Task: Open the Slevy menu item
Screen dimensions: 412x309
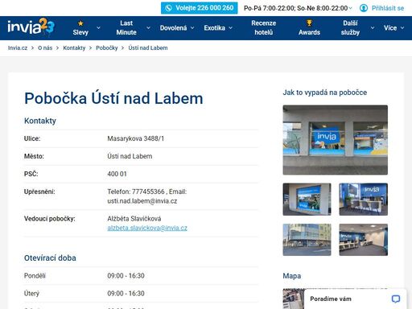Action: point(80,28)
